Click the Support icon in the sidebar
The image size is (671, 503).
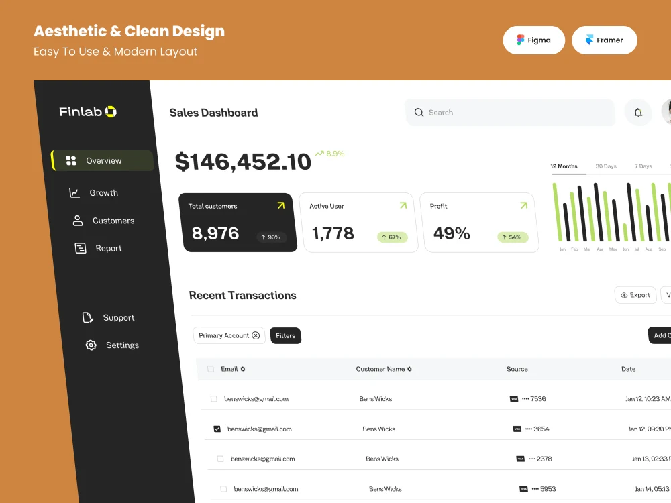(x=88, y=317)
